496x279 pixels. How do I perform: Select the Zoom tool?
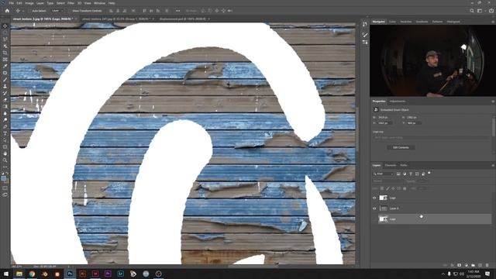(5, 160)
